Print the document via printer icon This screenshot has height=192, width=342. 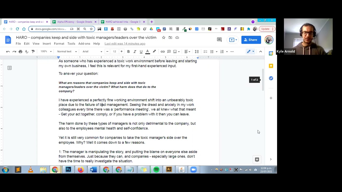(x=20, y=51)
